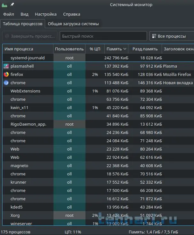Click the Chrome icon next to Новая вкладка
This screenshot has height=235, width=194.
coord(6,83)
